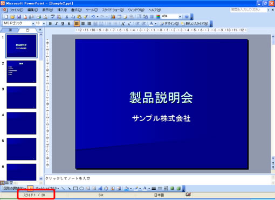Switch to Slide Sorter view button
Screen dimensions: 275x200
point(7,183)
